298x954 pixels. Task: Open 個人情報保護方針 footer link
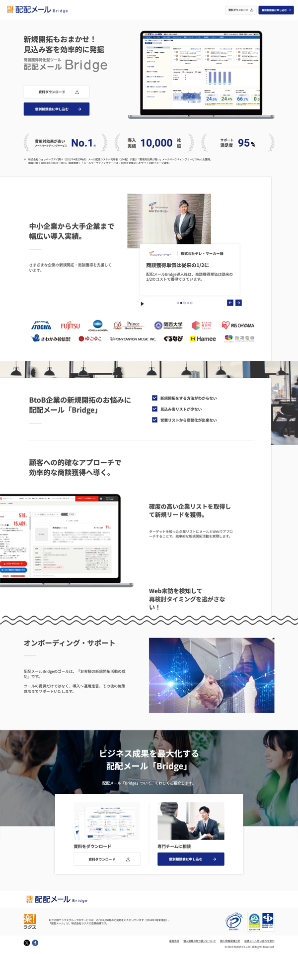[x=230, y=941]
